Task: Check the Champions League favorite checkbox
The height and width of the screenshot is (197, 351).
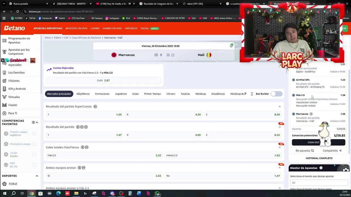Action: [x=34, y=144]
